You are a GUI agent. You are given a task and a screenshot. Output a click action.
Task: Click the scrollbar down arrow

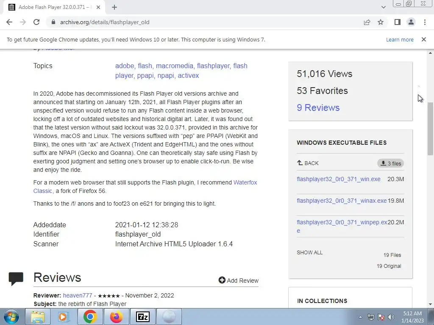430,304
